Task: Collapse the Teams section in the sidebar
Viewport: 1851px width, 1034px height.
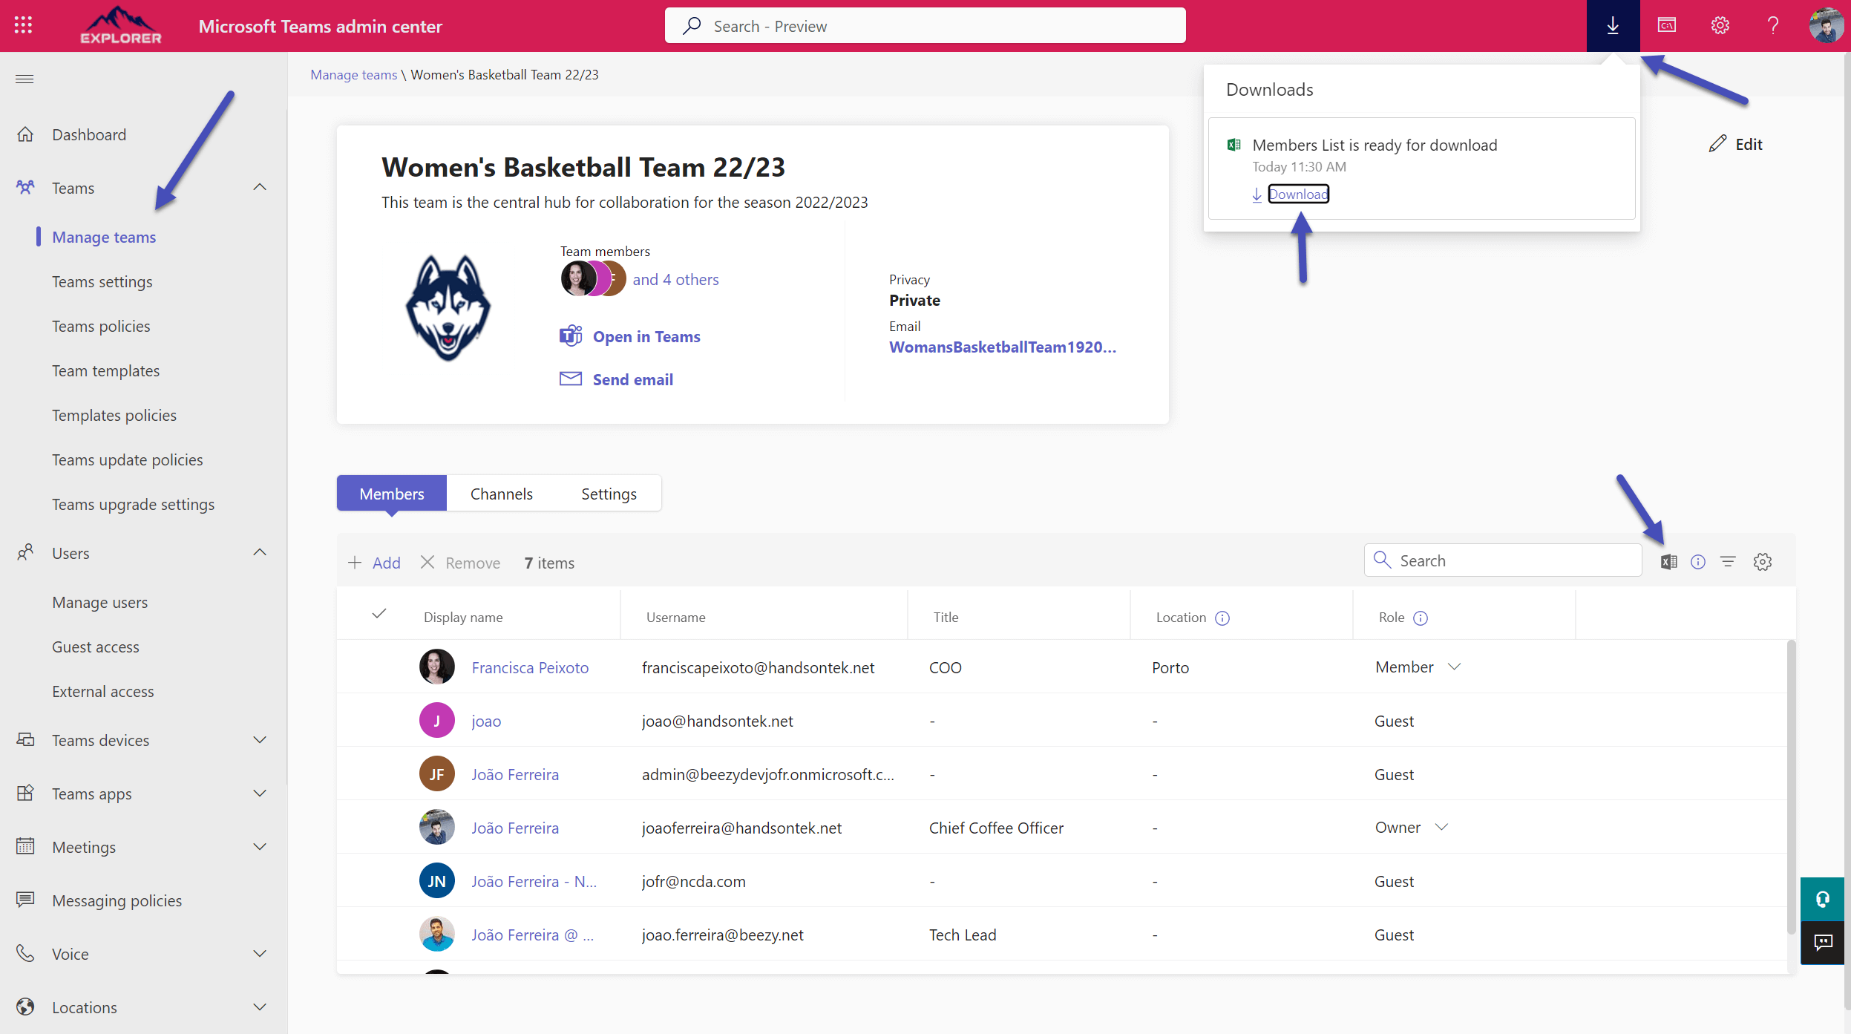Action: (x=259, y=187)
